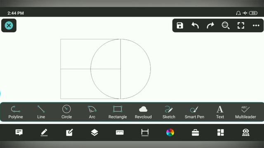Open the Draw pencil tab
264x148 pixels.
click(44, 132)
